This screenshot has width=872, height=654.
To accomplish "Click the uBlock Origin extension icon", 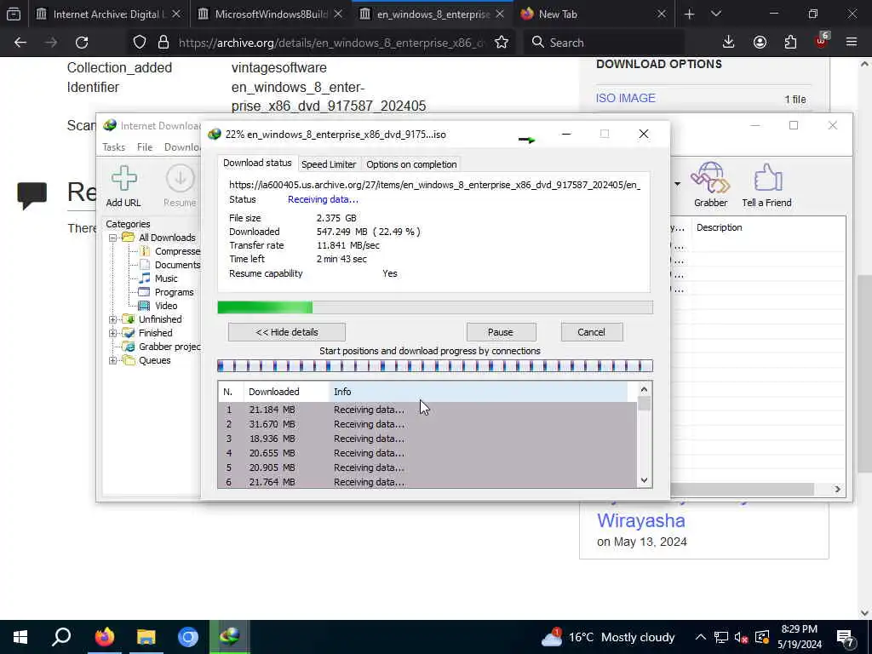I will coord(822,41).
